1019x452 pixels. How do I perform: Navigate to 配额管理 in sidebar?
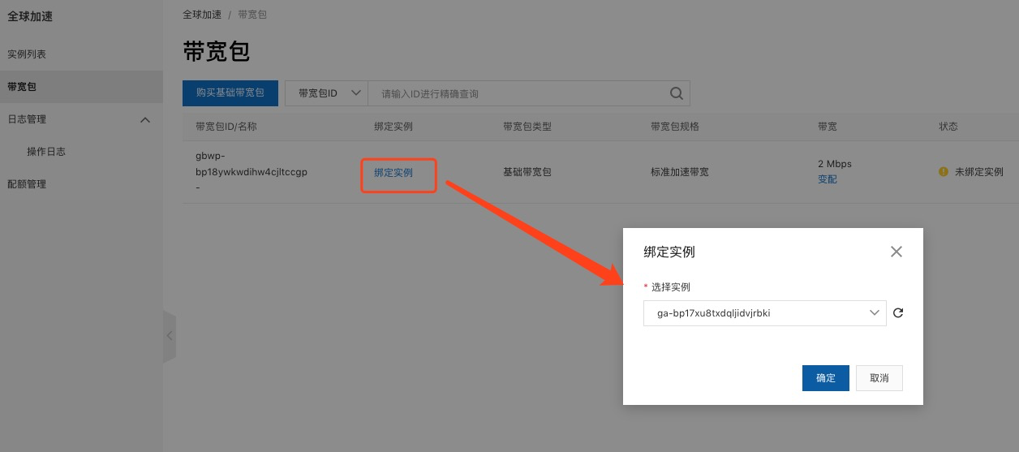[27, 184]
